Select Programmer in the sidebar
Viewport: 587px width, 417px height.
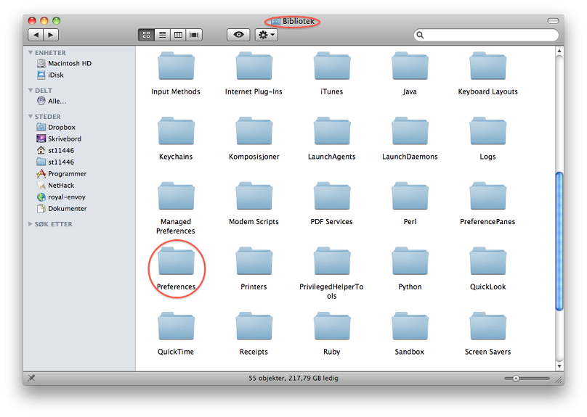tap(67, 174)
